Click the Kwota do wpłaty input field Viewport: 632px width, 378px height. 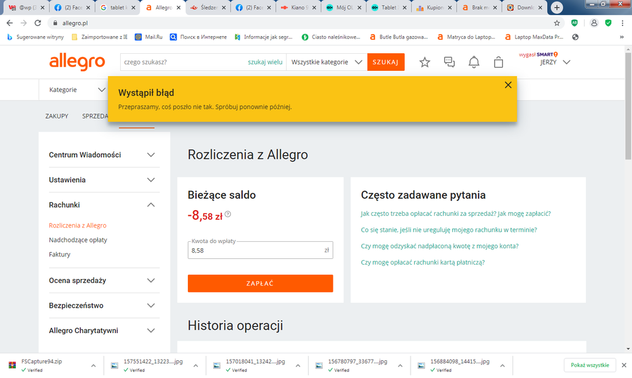click(261, 250)
